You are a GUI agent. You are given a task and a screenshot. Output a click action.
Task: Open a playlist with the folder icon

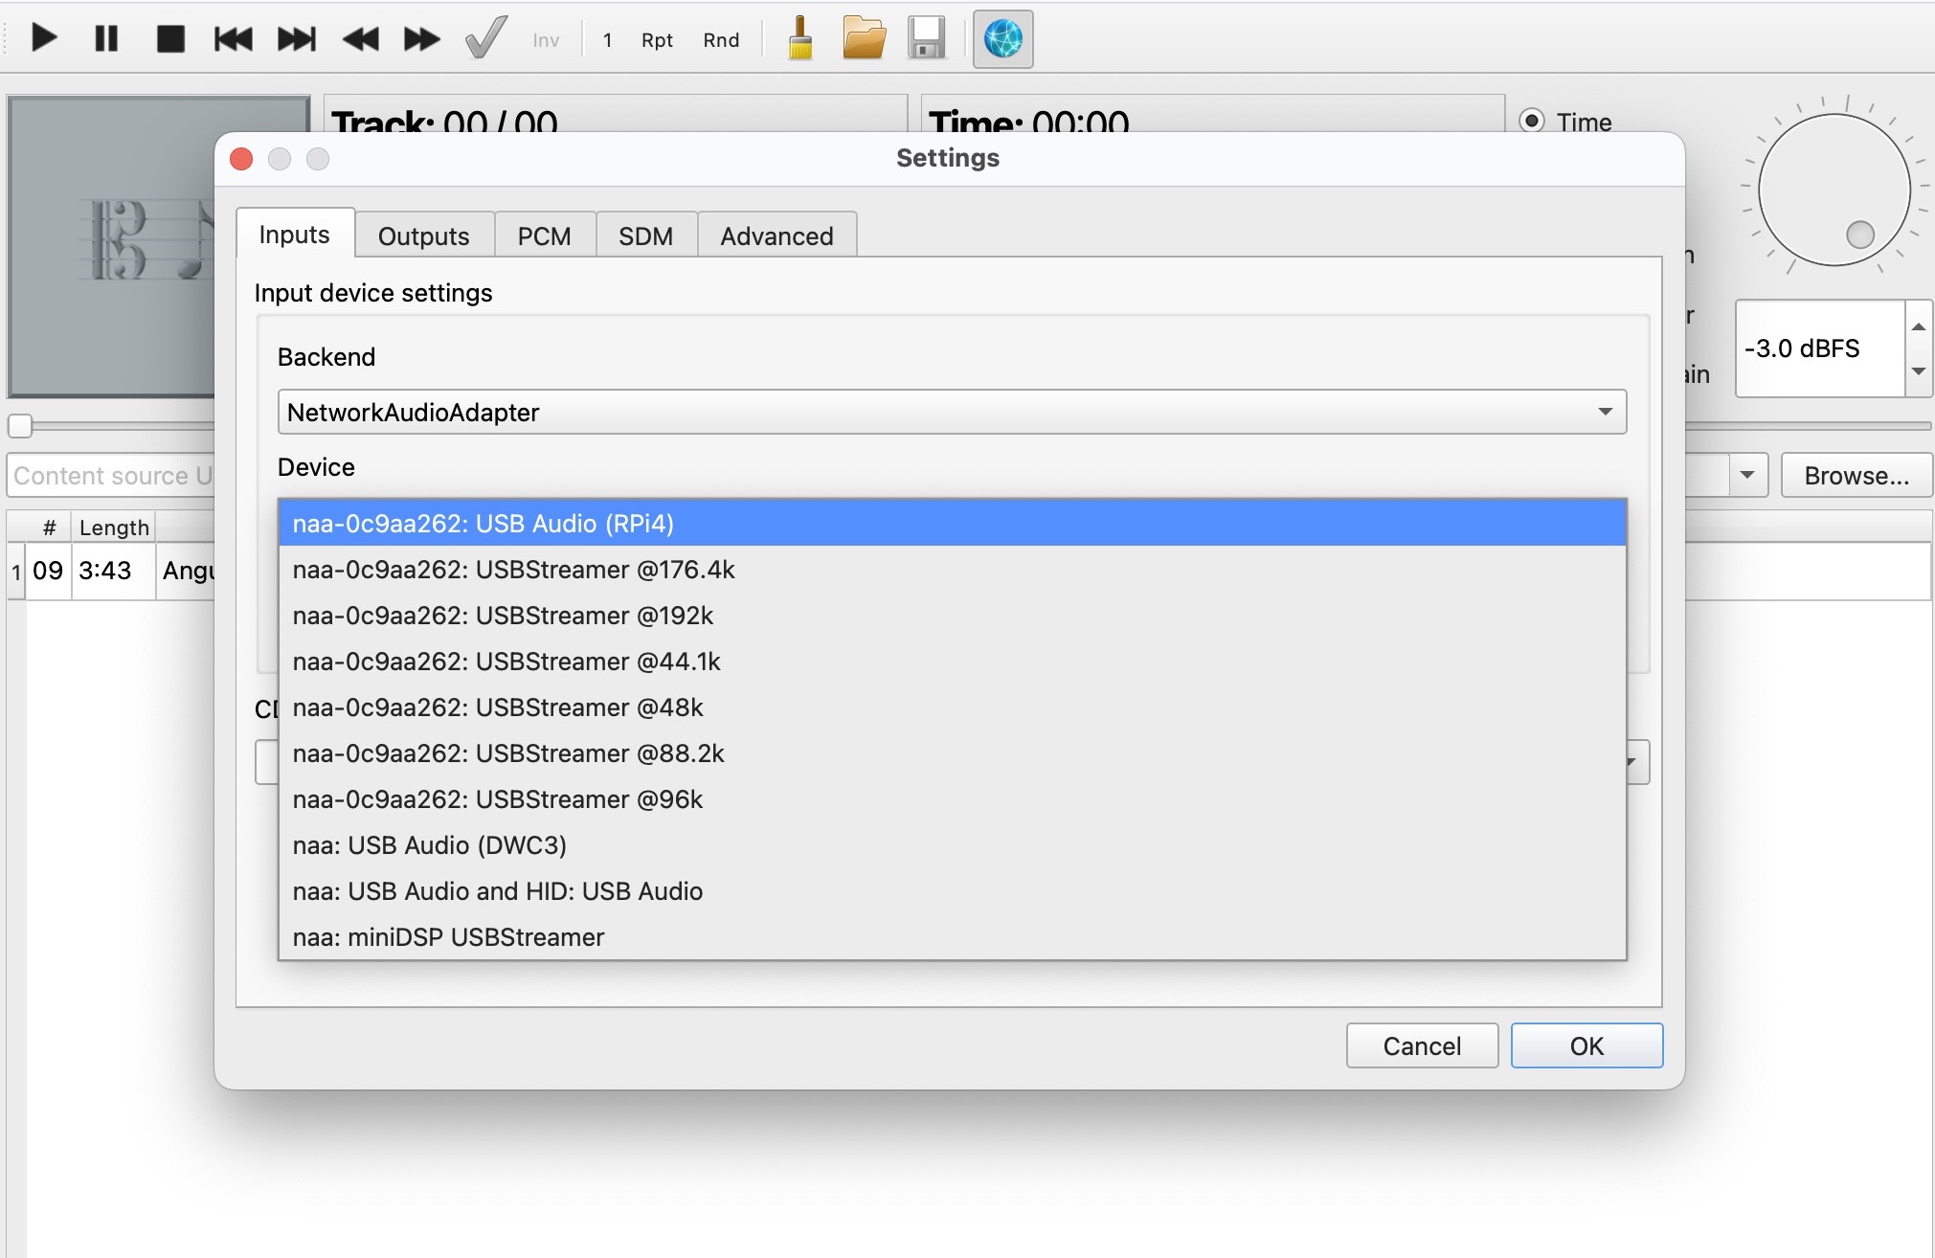864,39
